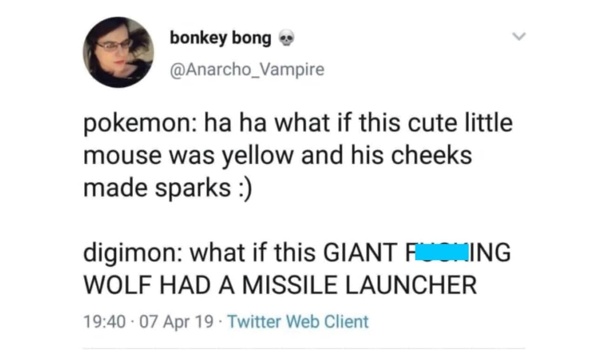The height and width of the screenshot is (360, 602).
Task: Click the bonkey bong profile avatar
Action: [118, 52]
